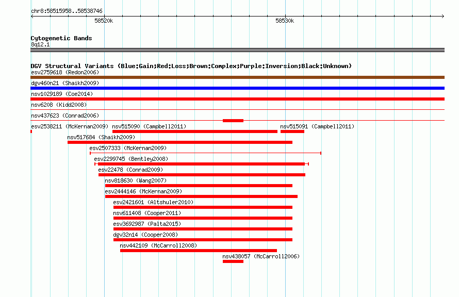The width and height of the screenshot is (459, 297).
Task: Select the thin red line of esv2507333
Action: pos(205,153)
